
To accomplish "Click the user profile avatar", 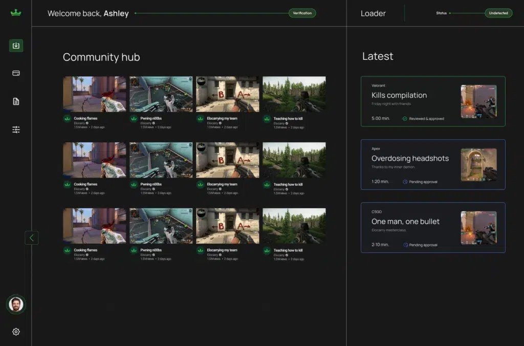I will (x=16, y=305).
